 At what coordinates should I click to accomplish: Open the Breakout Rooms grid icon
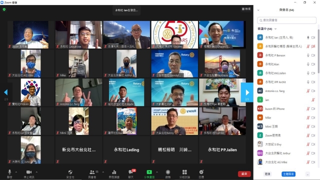(x=184, y=172)
